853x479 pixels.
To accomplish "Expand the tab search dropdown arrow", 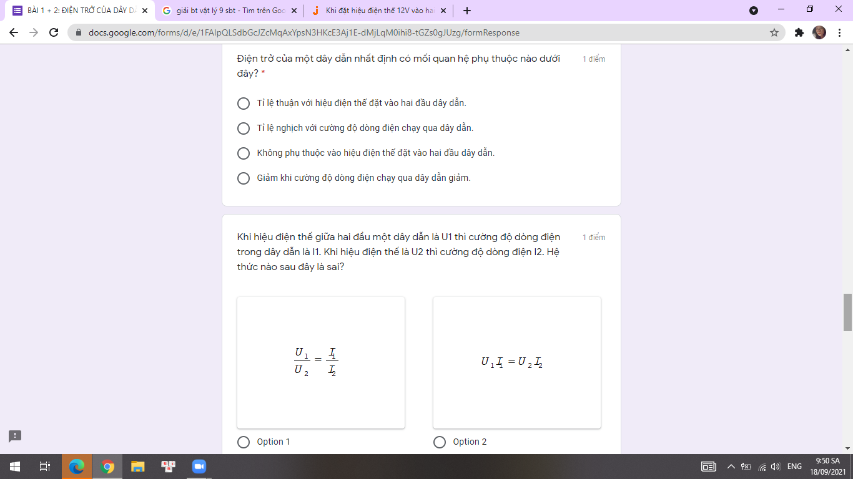I will click(x=754, y=11).
